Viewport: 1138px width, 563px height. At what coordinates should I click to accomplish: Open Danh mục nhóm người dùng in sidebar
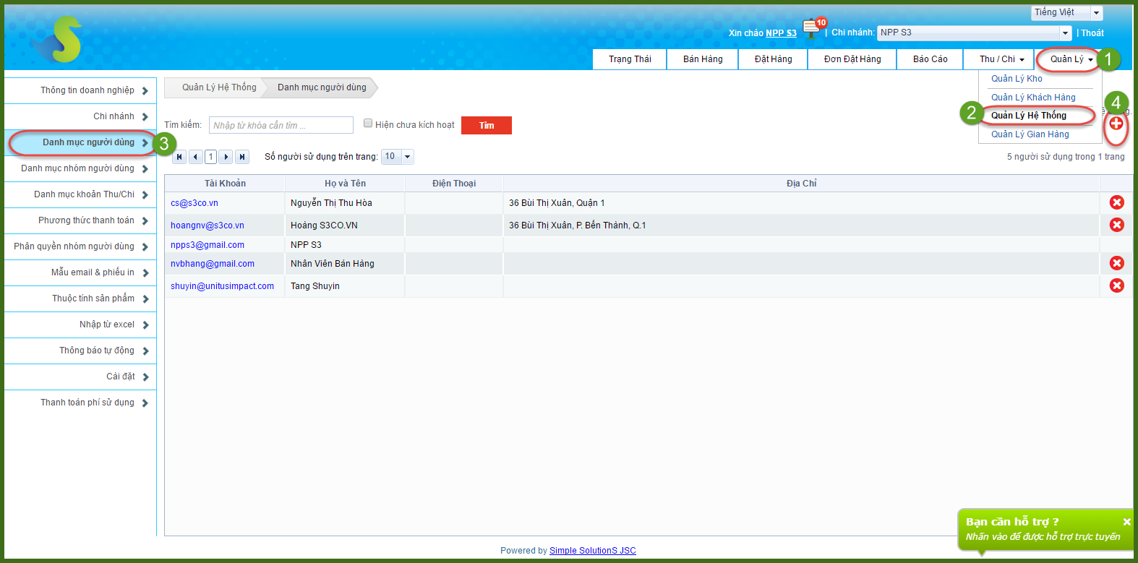[x=80, y=168]
